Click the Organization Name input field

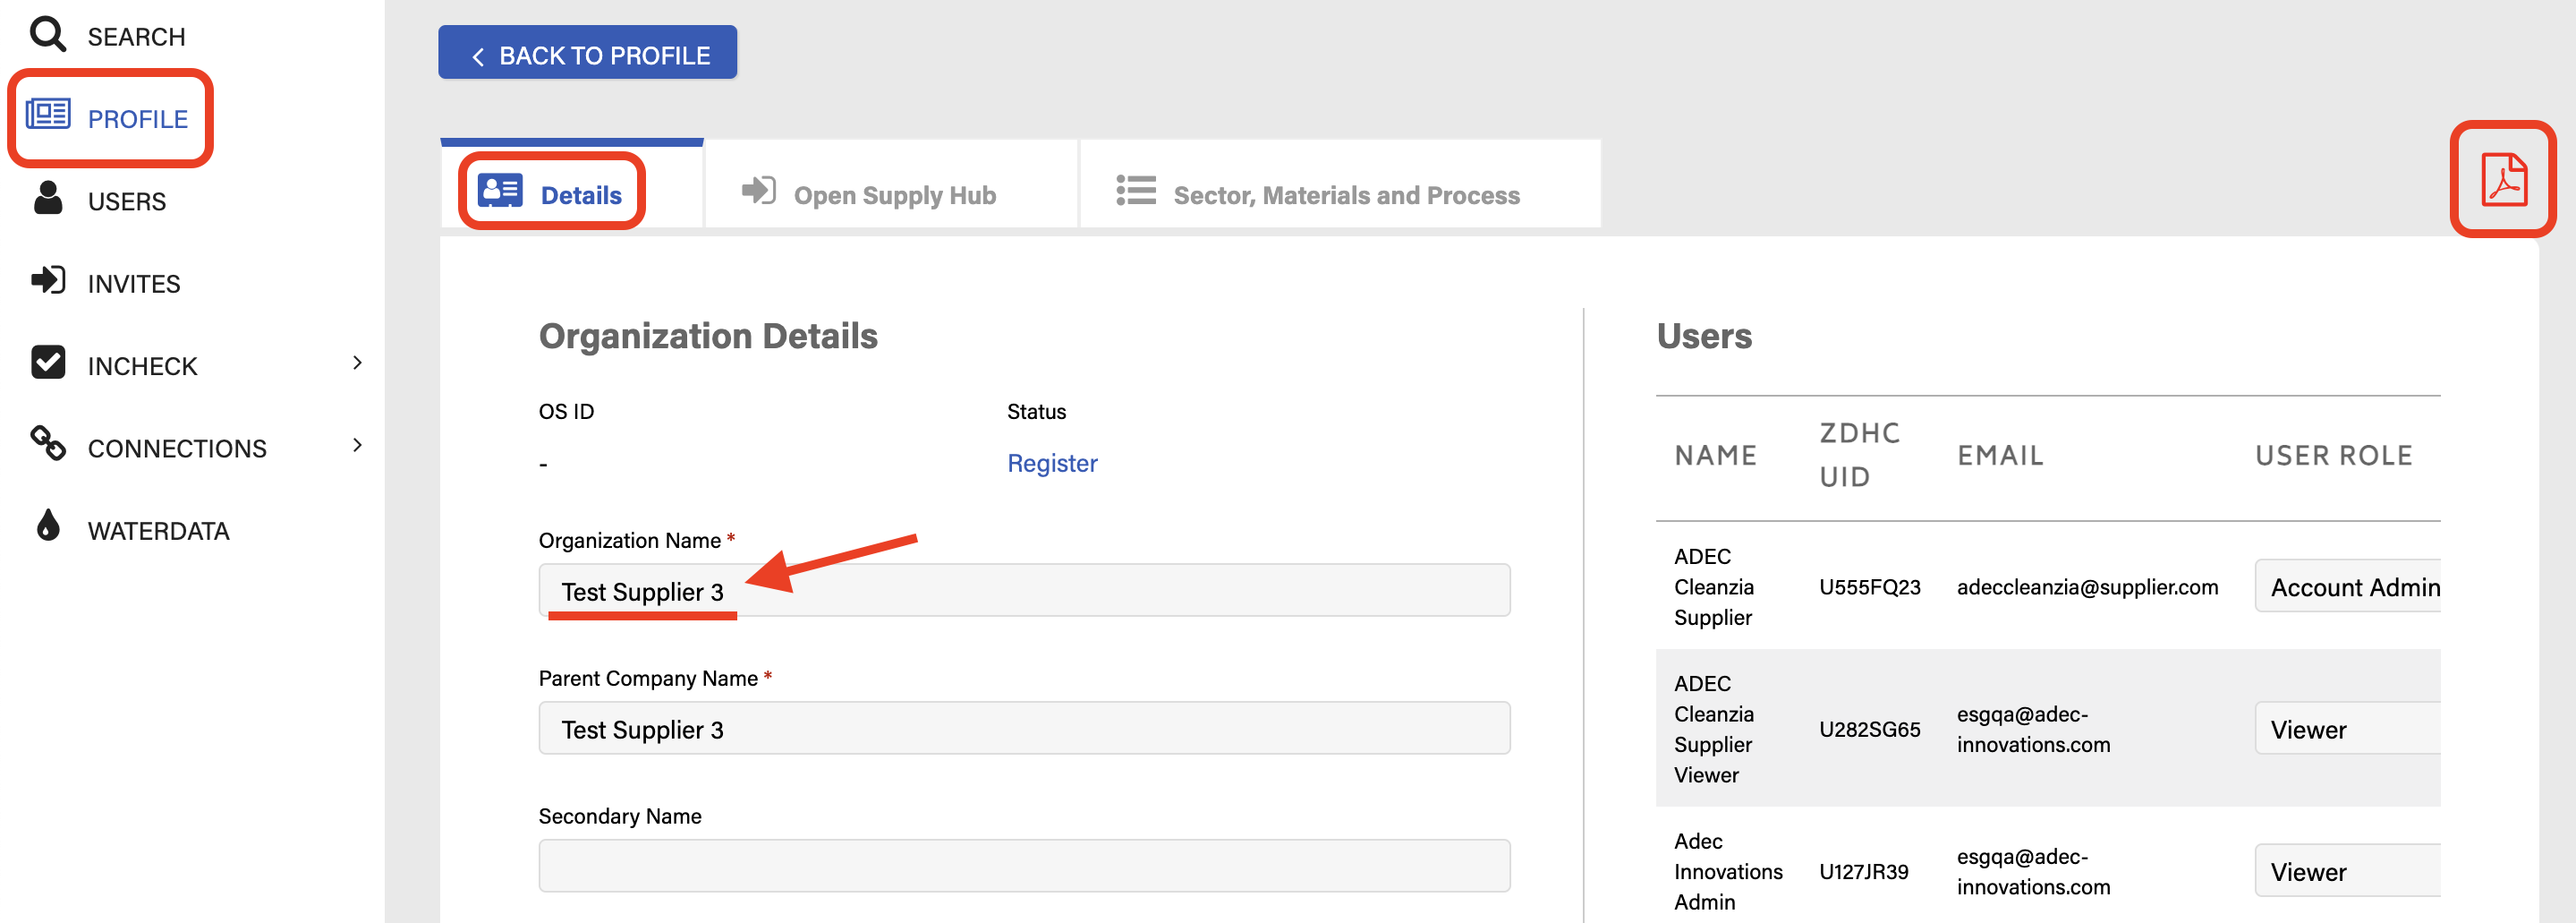(1024, 591)
